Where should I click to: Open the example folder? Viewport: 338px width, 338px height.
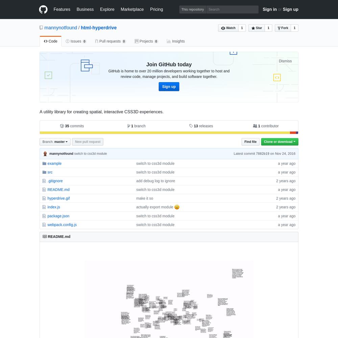point(54,163)
